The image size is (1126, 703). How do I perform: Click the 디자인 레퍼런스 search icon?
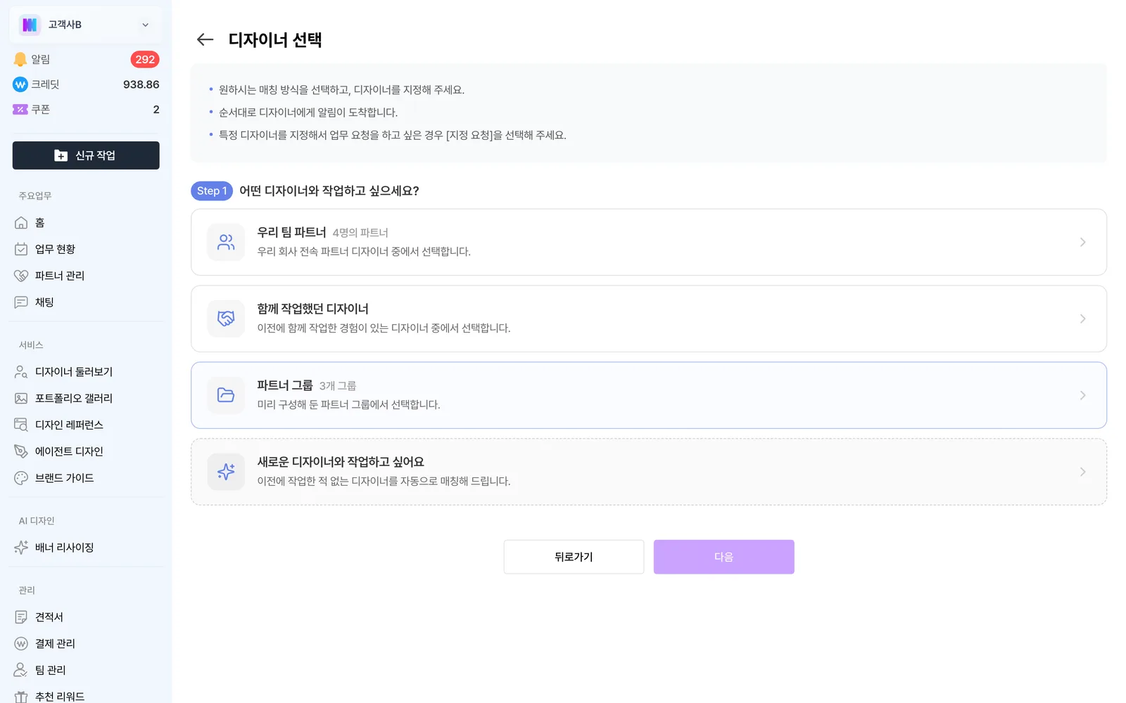click(x=21, y=425)
